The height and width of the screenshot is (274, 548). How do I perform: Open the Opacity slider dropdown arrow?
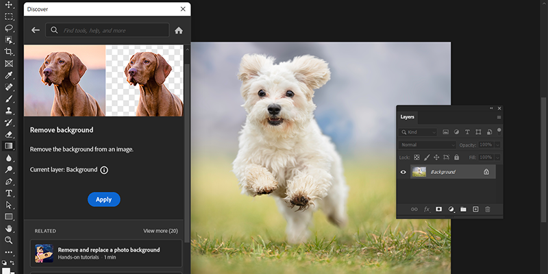pos(498,145)
